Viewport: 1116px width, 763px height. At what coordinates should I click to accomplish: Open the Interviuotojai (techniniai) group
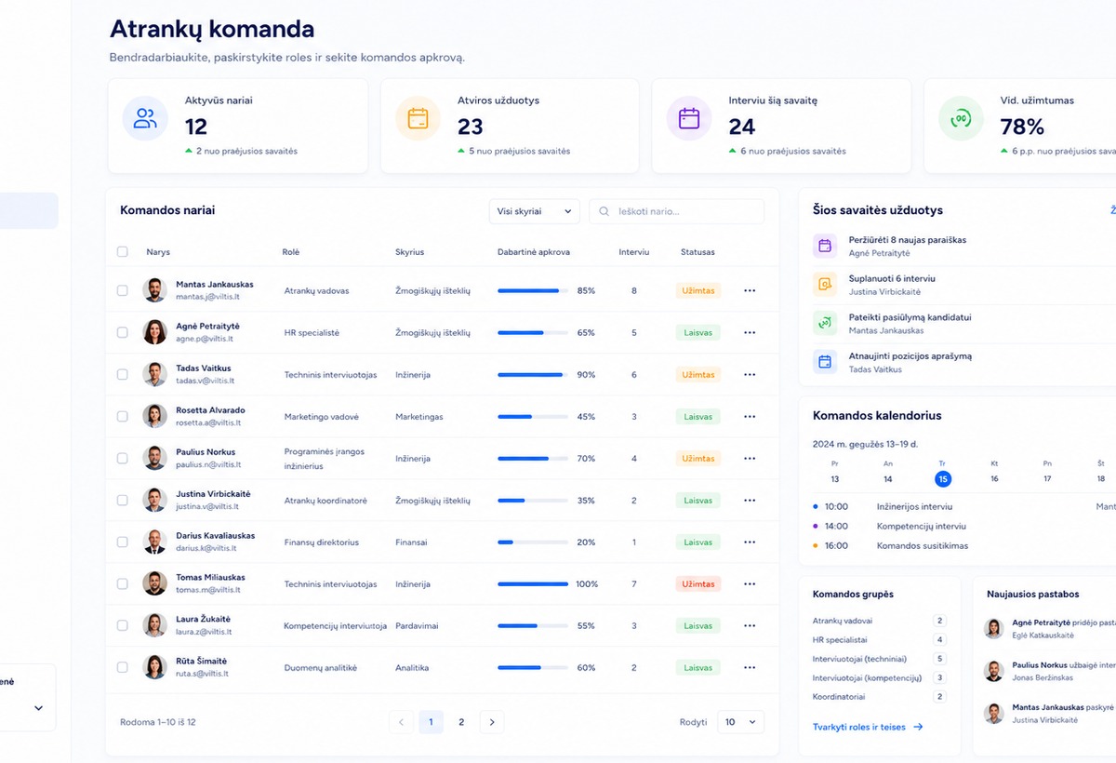coord(879,659)
